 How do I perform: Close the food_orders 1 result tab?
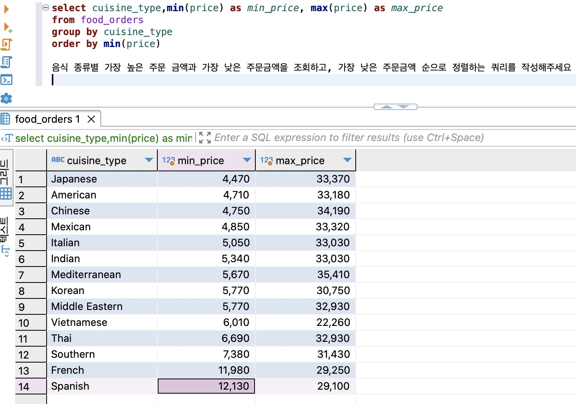coord(91,119)
